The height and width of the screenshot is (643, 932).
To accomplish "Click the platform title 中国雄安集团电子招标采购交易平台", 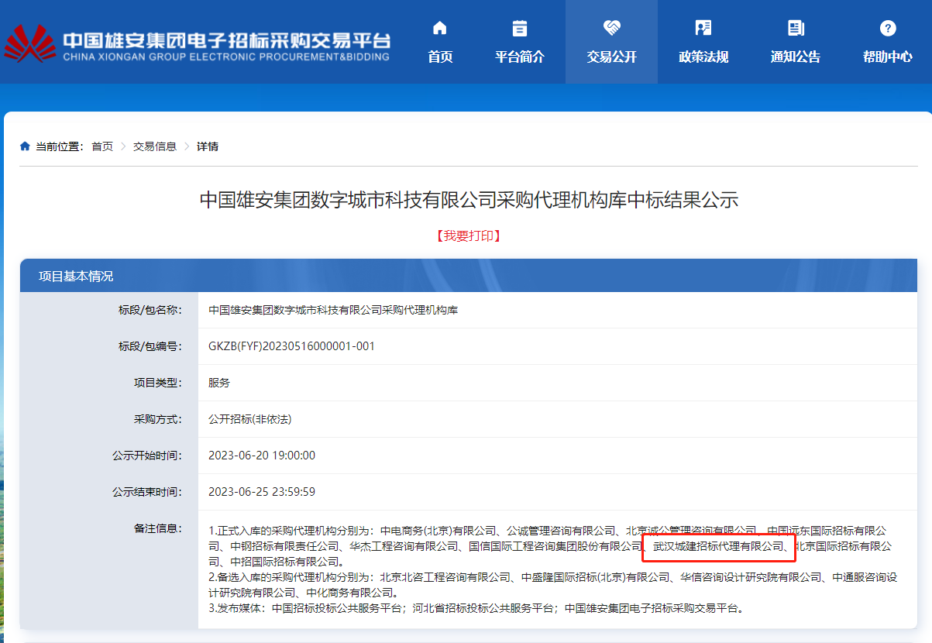I will pyautogui.click(x=226, y=40).
